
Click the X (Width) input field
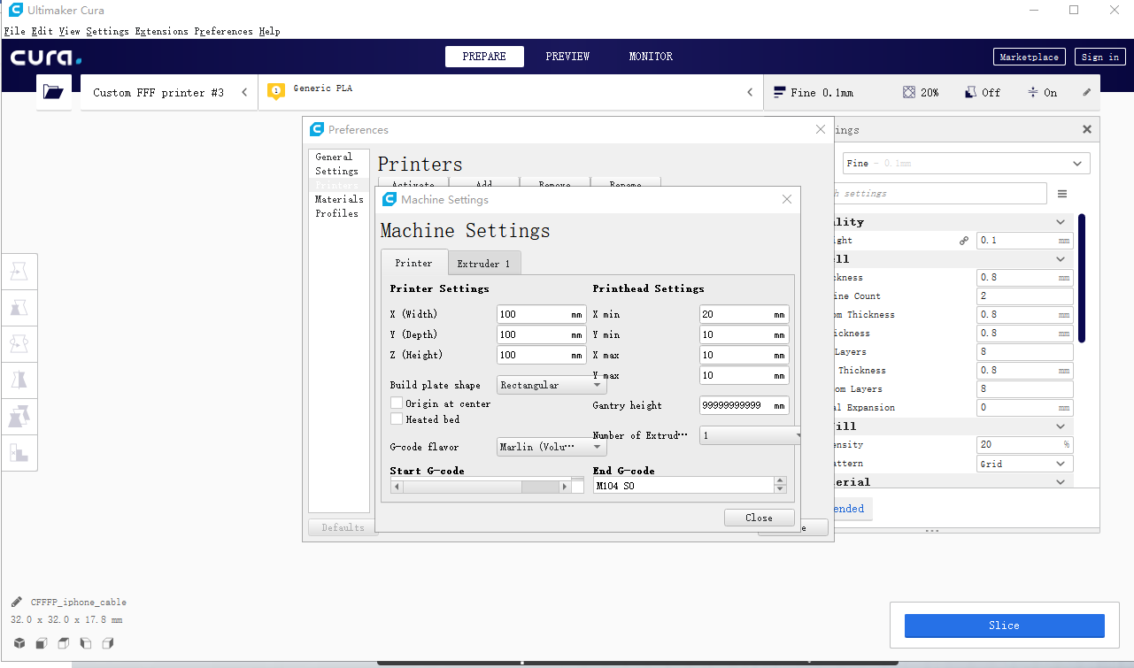point(542,314)
